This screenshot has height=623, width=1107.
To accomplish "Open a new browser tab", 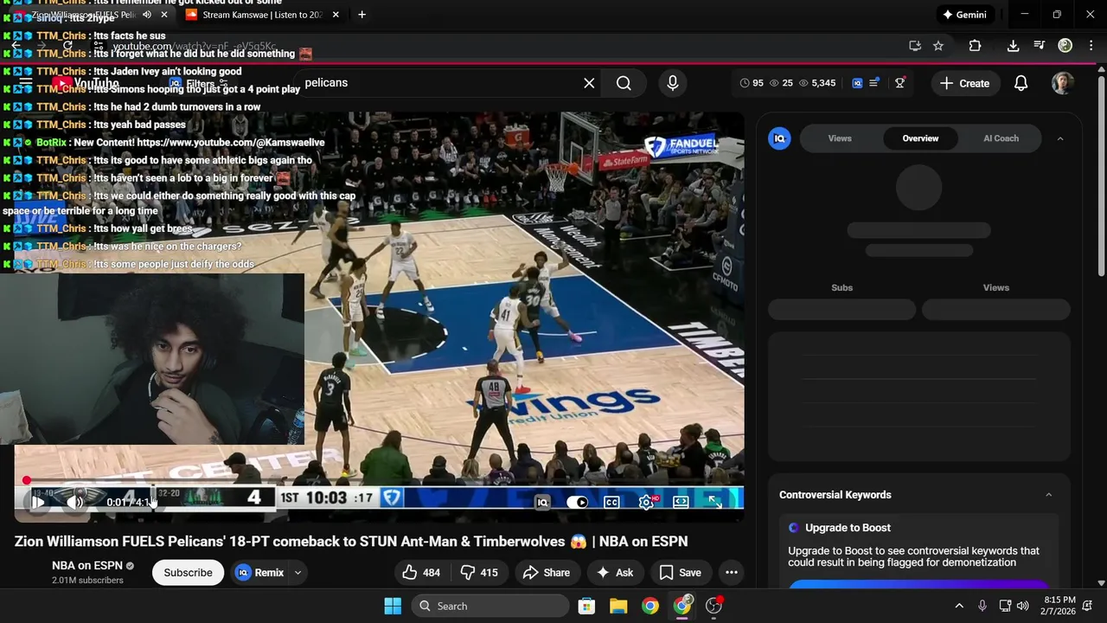I will pos(362,15).
